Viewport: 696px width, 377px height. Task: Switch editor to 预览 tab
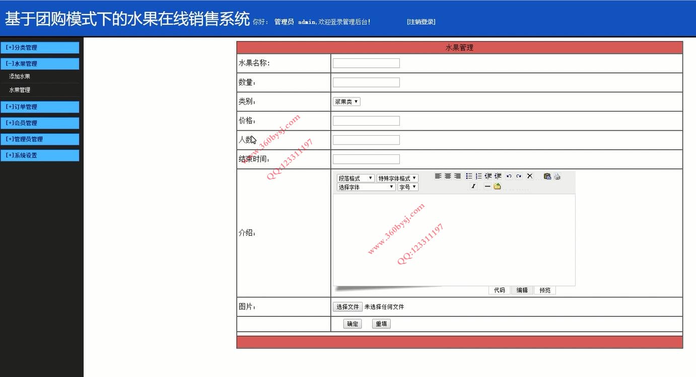click(x=545, y=290)
